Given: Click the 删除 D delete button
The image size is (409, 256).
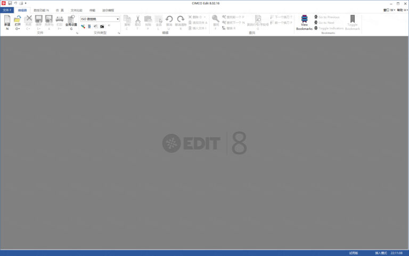Looking at the screenshot, I should [197, 17].
